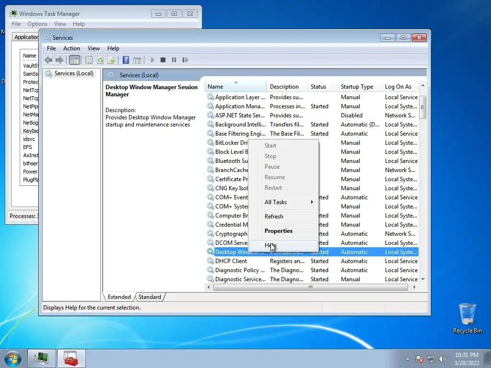Toggle Show/Hide Console Tree toolbar button
This screenshot has height=368, width=491.
[x=74, y=60]
